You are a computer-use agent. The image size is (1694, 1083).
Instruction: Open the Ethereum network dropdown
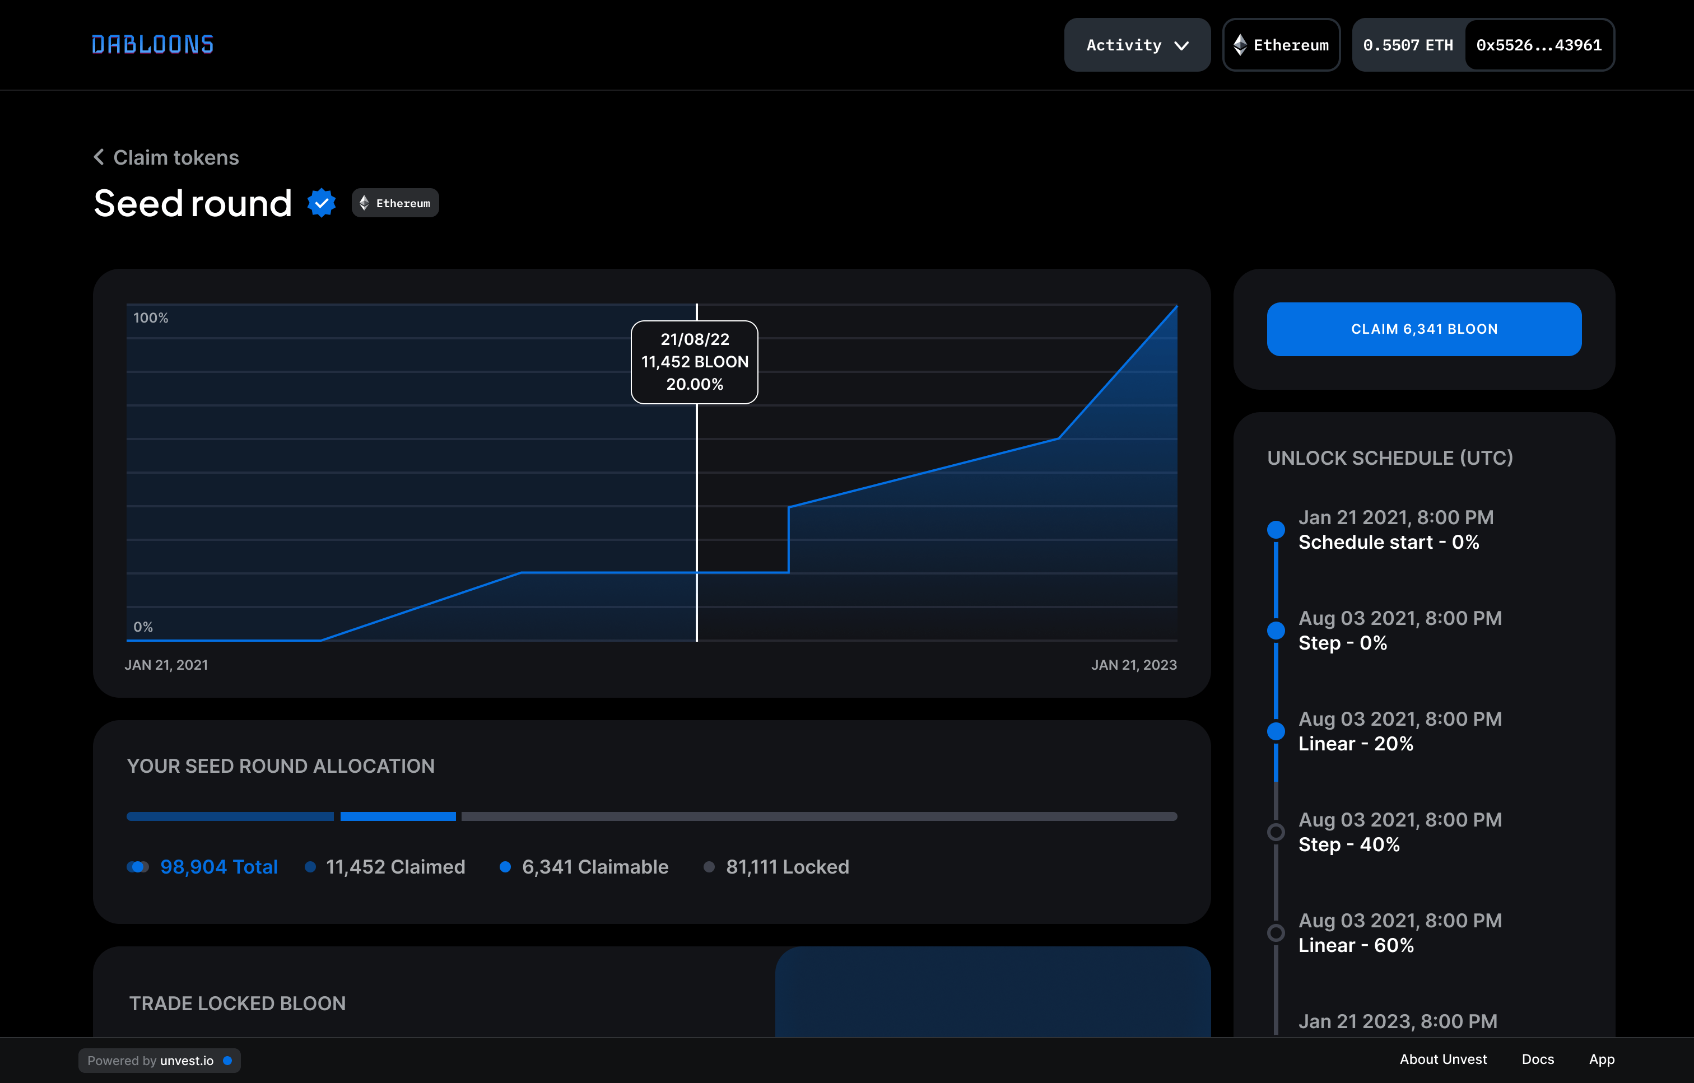pyautogui.click(x=1281, y=45)
